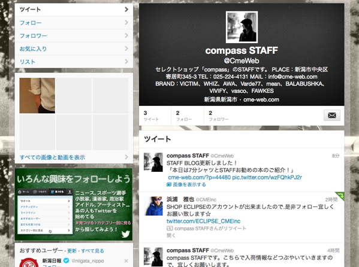
Task: Click the verified badge next to 新潟日報
Action: pos(66,260)
